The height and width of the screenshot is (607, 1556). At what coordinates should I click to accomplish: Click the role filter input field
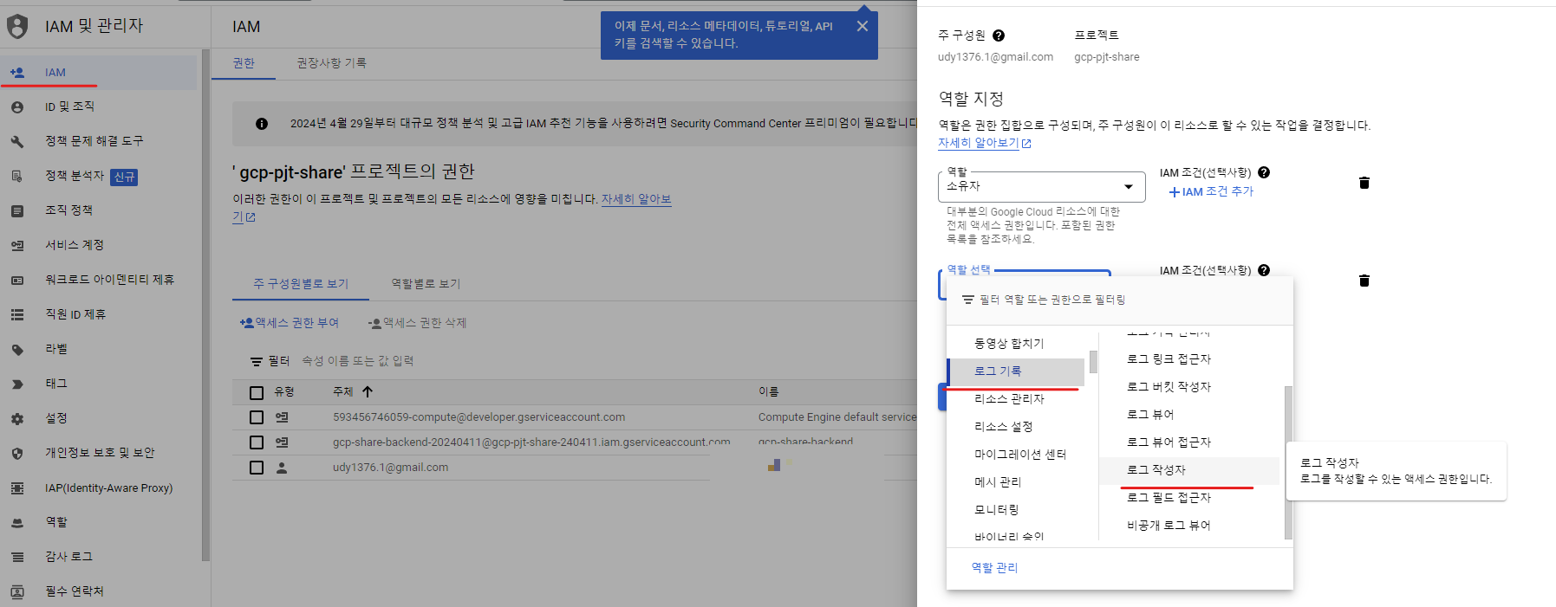pyautogui.click(x=1120, y=300)
